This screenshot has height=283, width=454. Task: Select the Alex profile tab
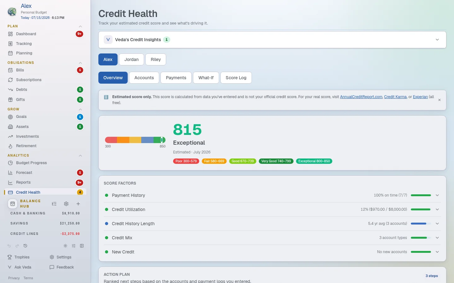coord(108,59)
